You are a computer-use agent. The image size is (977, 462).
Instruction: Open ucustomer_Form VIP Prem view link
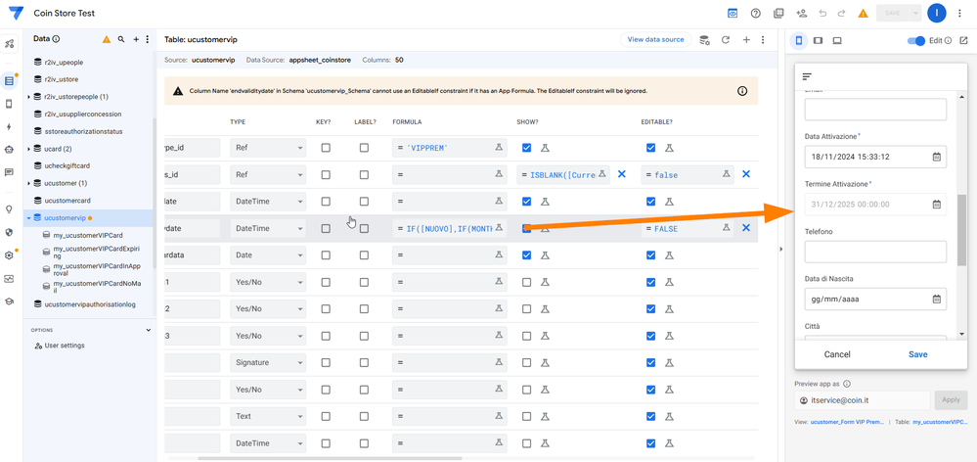pyautogui.click(x=847, y=422)
